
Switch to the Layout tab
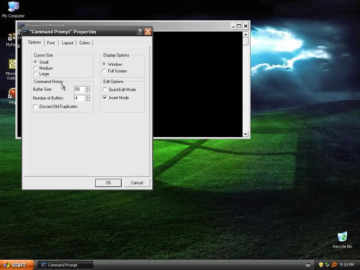pyautogui.click(x=67, y=43)
